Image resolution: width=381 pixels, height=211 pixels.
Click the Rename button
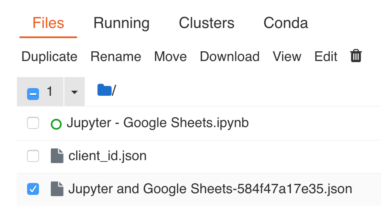point(116,57)
